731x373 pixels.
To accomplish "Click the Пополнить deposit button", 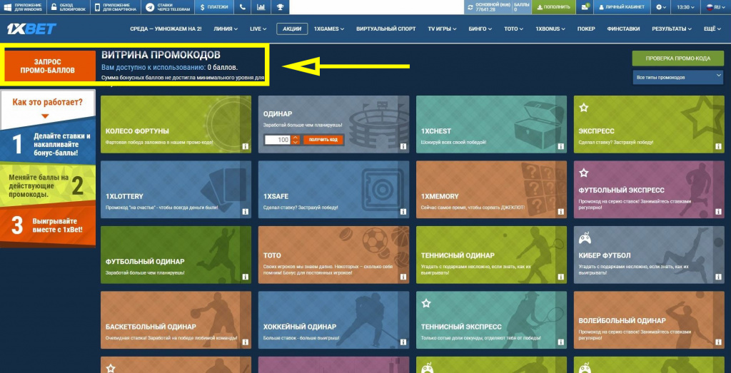I will tap(553, 7).
